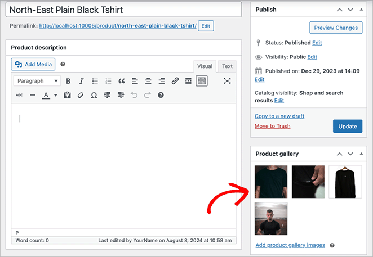Viewport: 373px width, 257px height.
Task: Collapse the Product gallery panel
Action: pyautogui.click(x=362, y=154)
